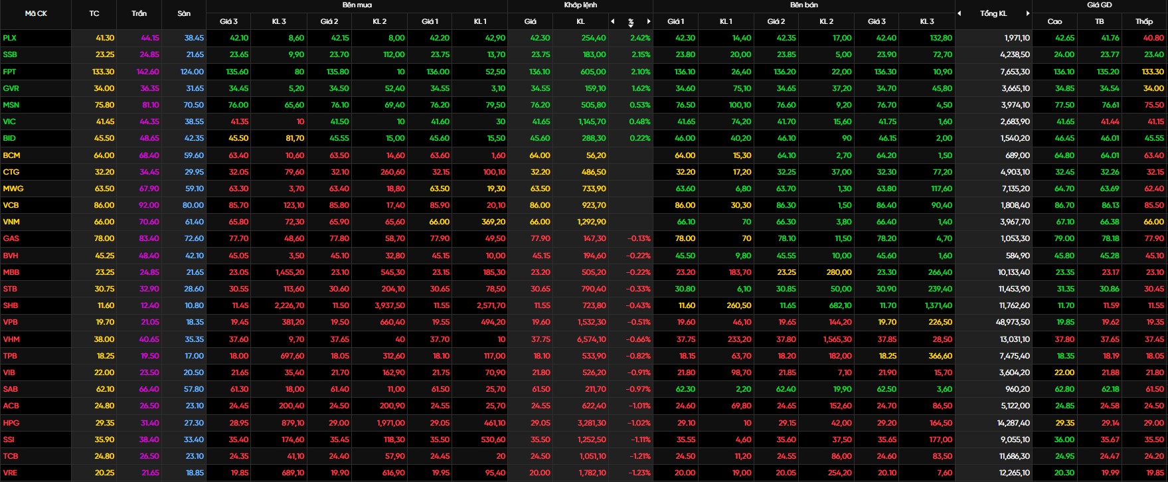This screenshot has height=482, width=1168.
Task: Click FPT ceiling price 142.60
Action: (x=148, y=72)
